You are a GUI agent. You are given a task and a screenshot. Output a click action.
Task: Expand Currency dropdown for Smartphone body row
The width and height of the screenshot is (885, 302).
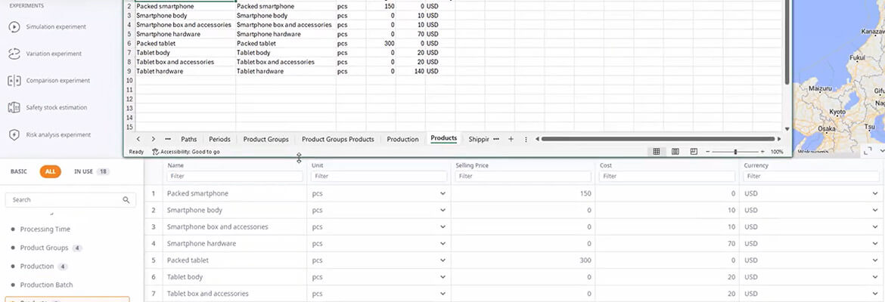(x=875, y=211)
